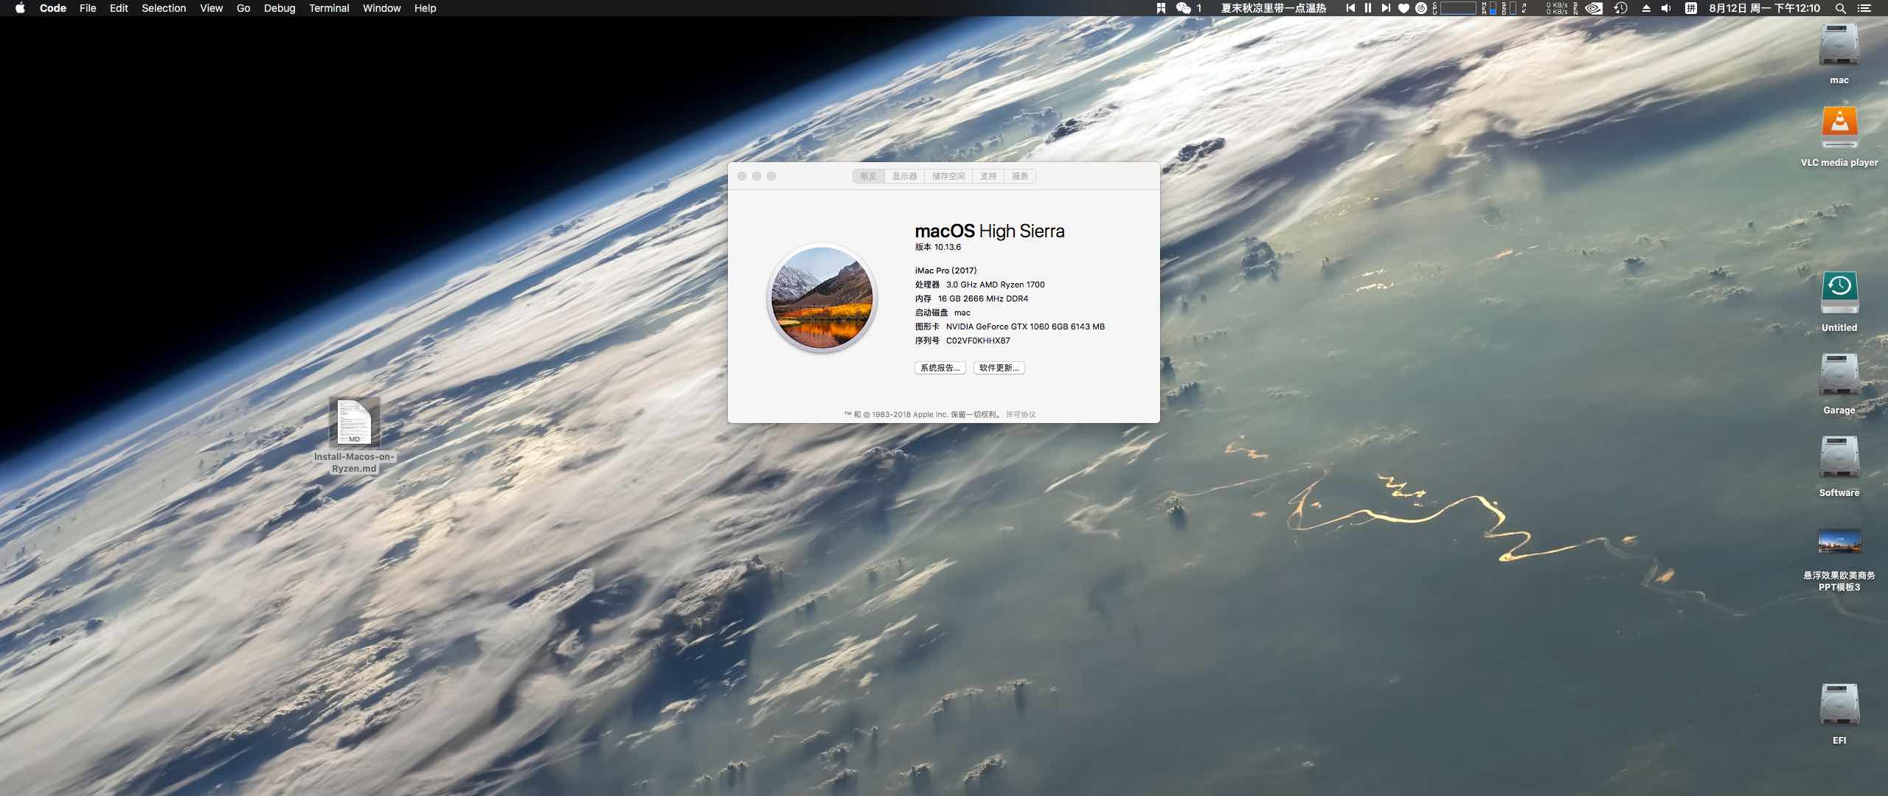
Task: Open Notification Center list icon
Action: tap(1864, 8)
